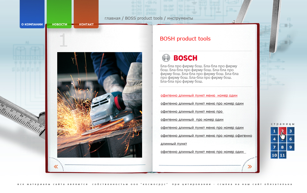
Task: Open инструменты breadcrumb link
Action: 180,18
